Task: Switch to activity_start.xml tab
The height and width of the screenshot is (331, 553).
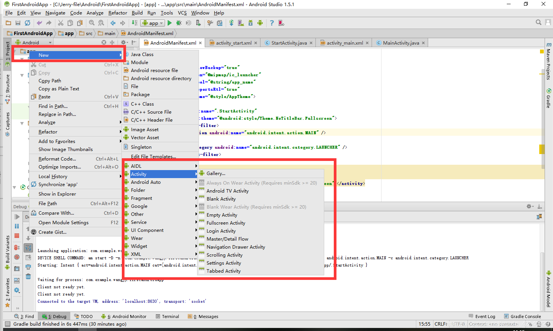Action: click(x=233, y=43)
